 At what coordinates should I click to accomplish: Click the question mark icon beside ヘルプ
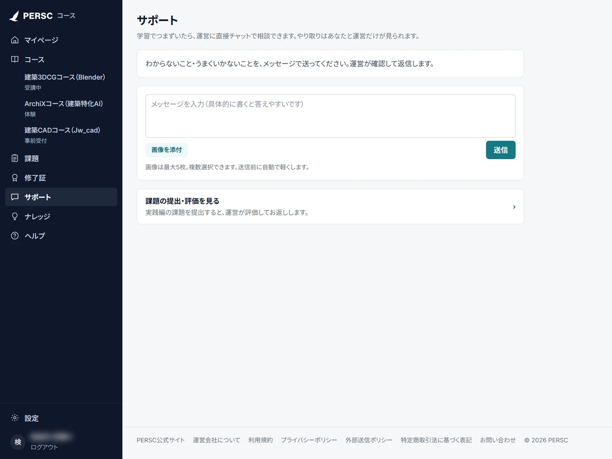tap(15, 236)
